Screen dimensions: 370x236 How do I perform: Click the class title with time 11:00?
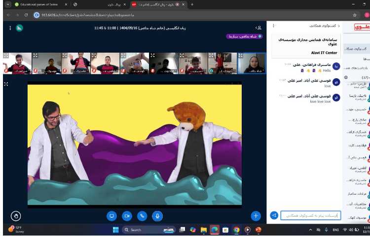(x=140, y=28)
